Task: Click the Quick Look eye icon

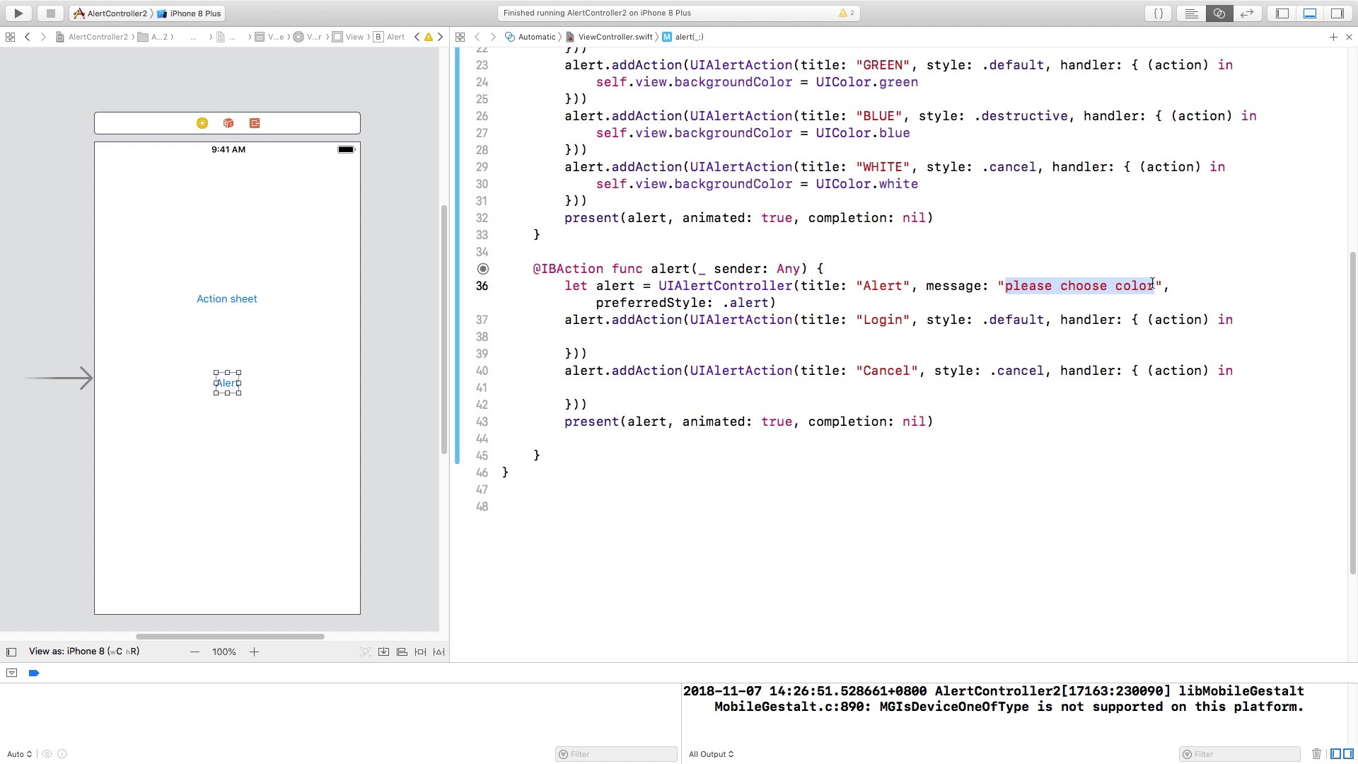Action: point(47,754)
